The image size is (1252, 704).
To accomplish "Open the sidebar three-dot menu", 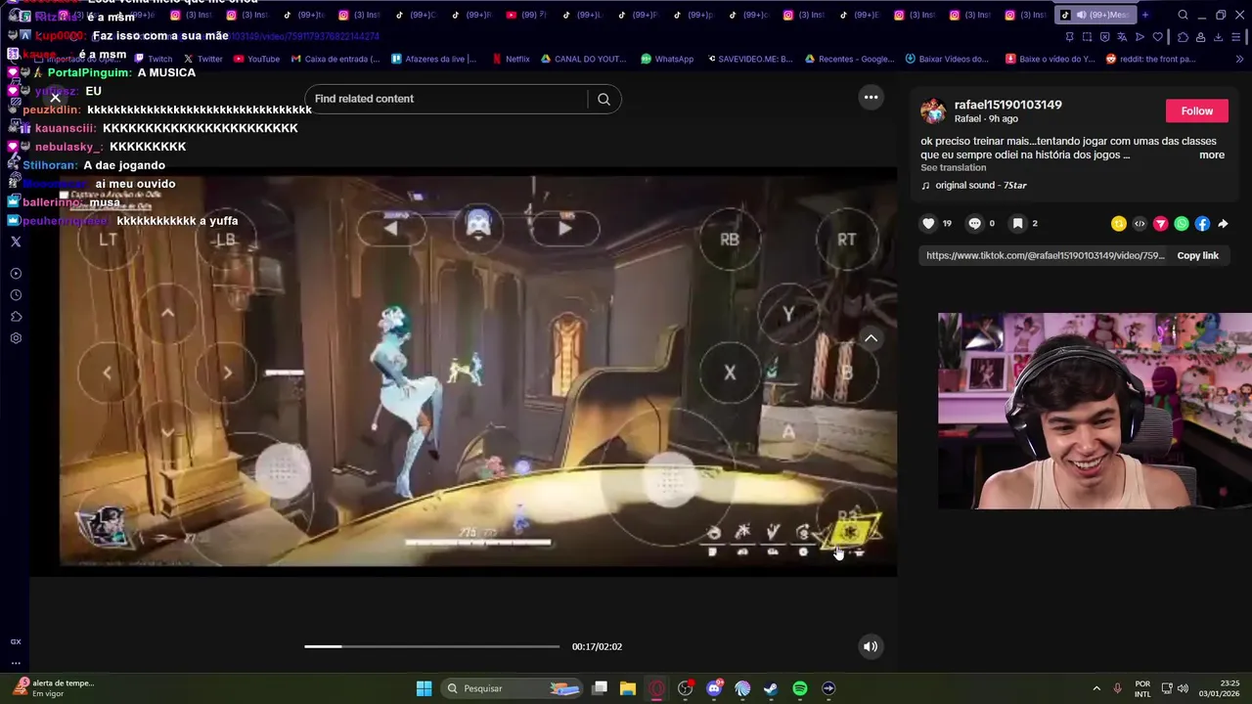I will click(16, 663).
